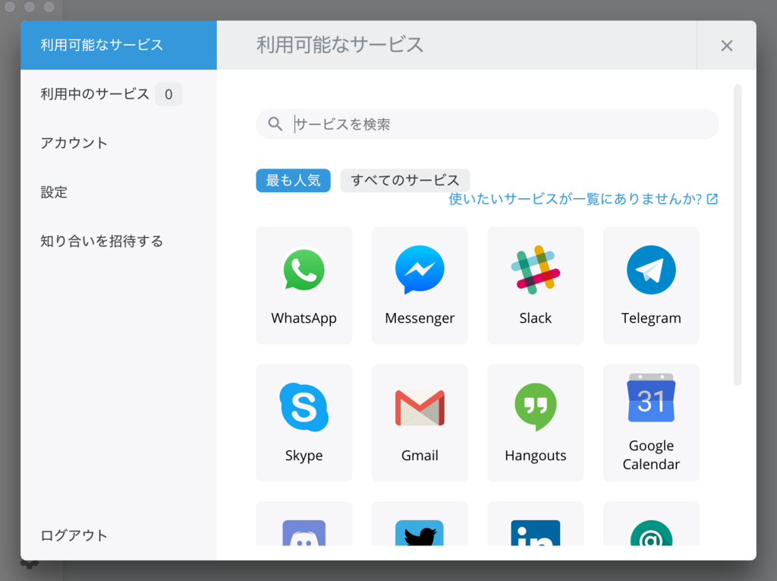The width and height of the screenshot is (777, 581).
Task: Open 利用可能なサービス in the sidebar
Action: (118, 45)
